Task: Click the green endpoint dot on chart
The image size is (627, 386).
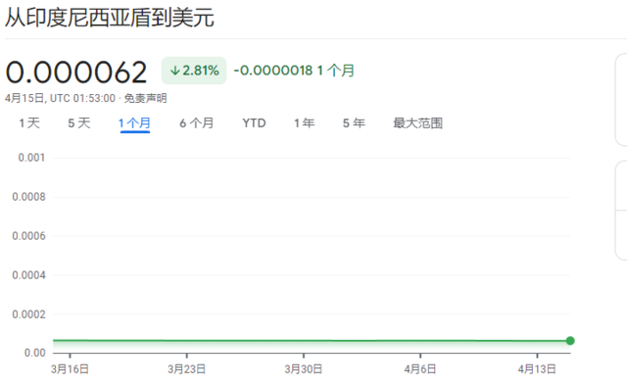Action: (x=570, y=341)
